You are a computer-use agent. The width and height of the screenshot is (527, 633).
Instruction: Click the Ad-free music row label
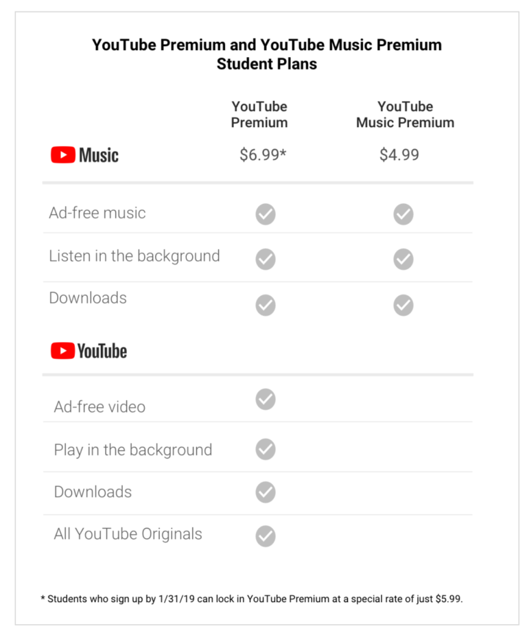[x=97, y=213]
